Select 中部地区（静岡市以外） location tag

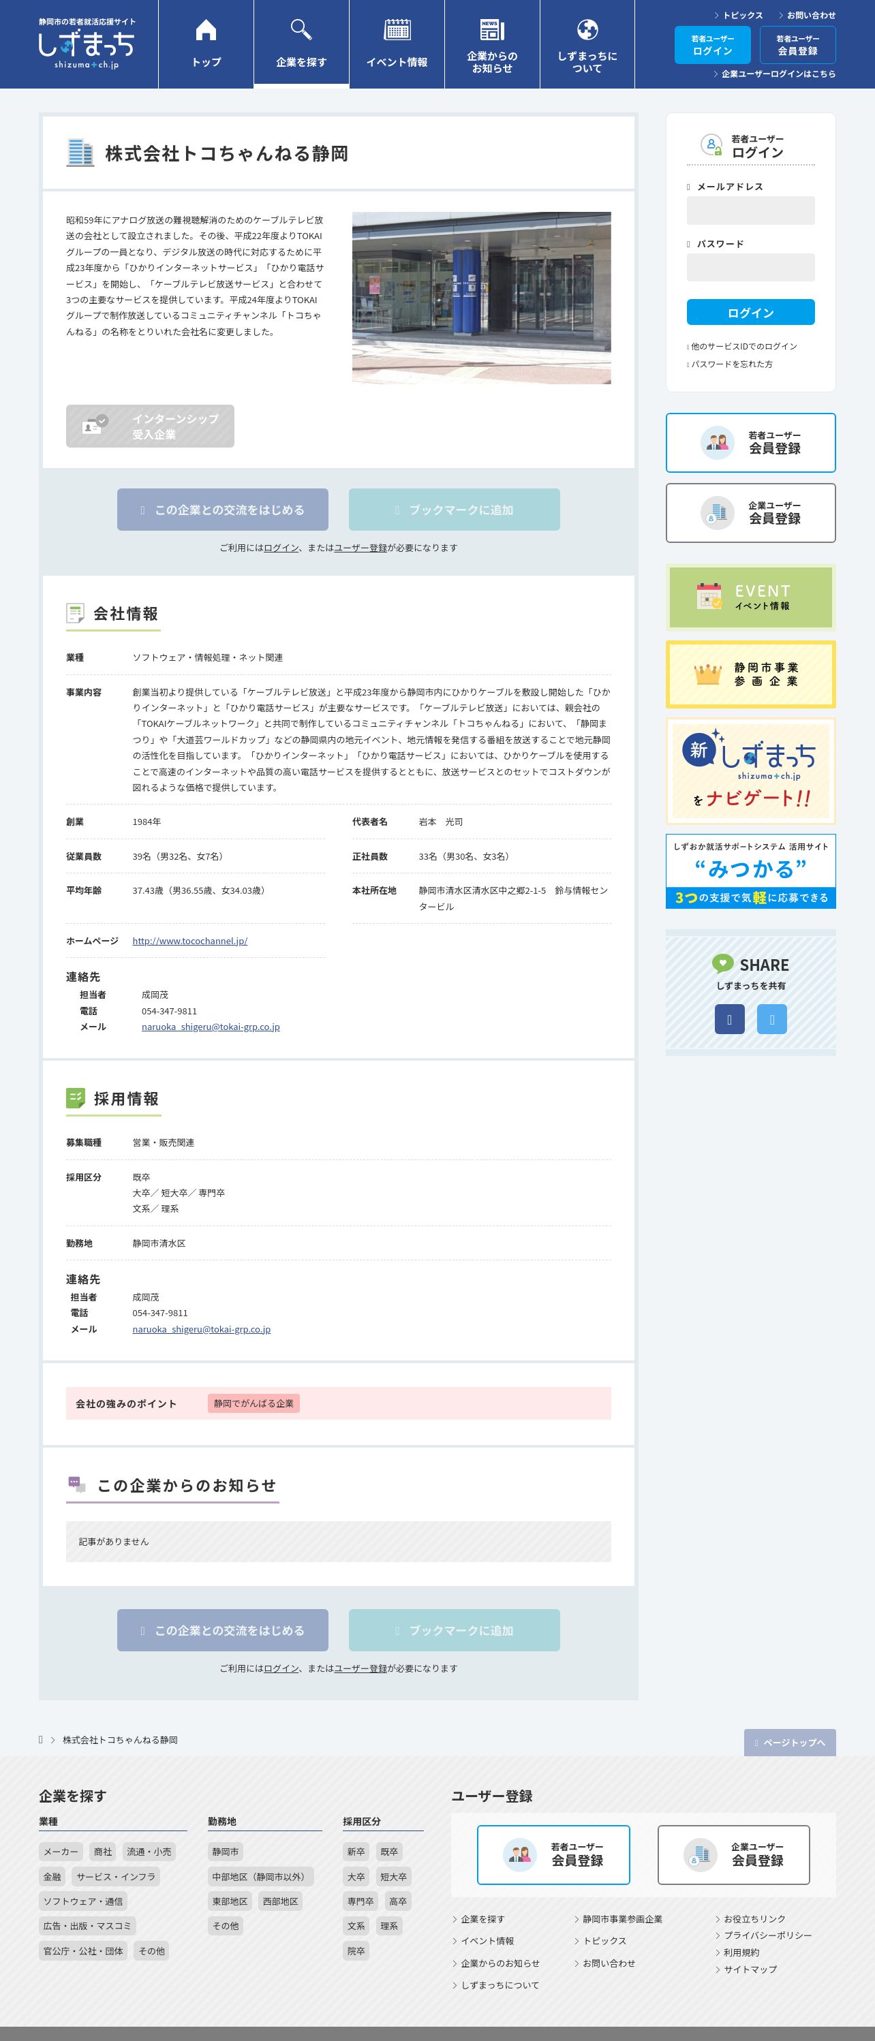coord(261,1877)
